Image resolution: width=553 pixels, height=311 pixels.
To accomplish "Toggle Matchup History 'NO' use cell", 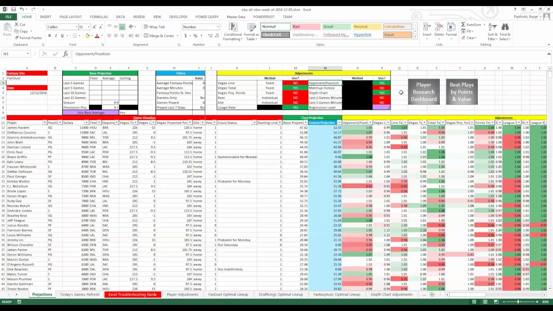I will pyautogui.click(x=381, y=88).
